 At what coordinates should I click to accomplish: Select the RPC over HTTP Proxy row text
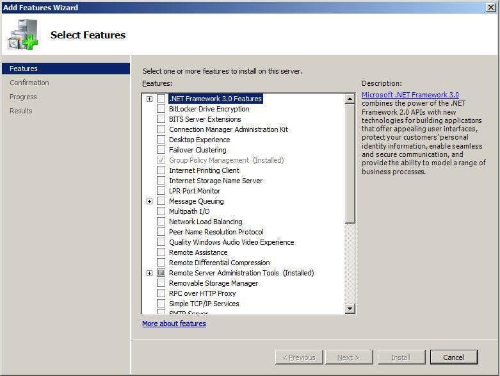point(202,293)
